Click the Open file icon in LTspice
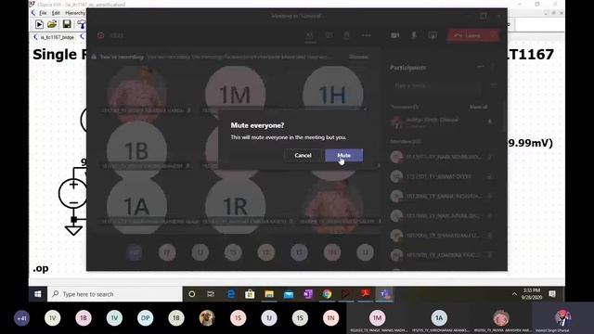 pos(52,25)
